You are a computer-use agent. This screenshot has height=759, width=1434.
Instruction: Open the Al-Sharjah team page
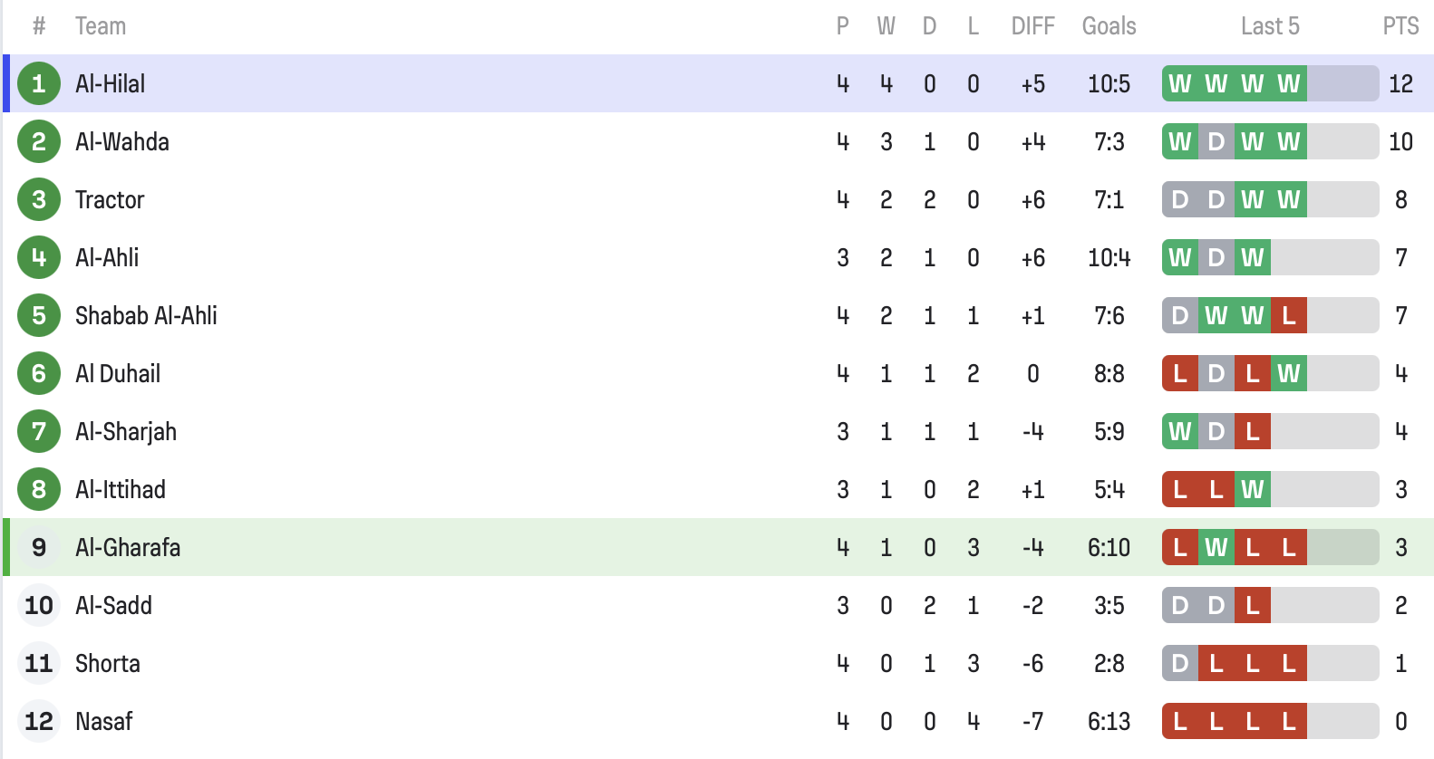coord(126,431)
